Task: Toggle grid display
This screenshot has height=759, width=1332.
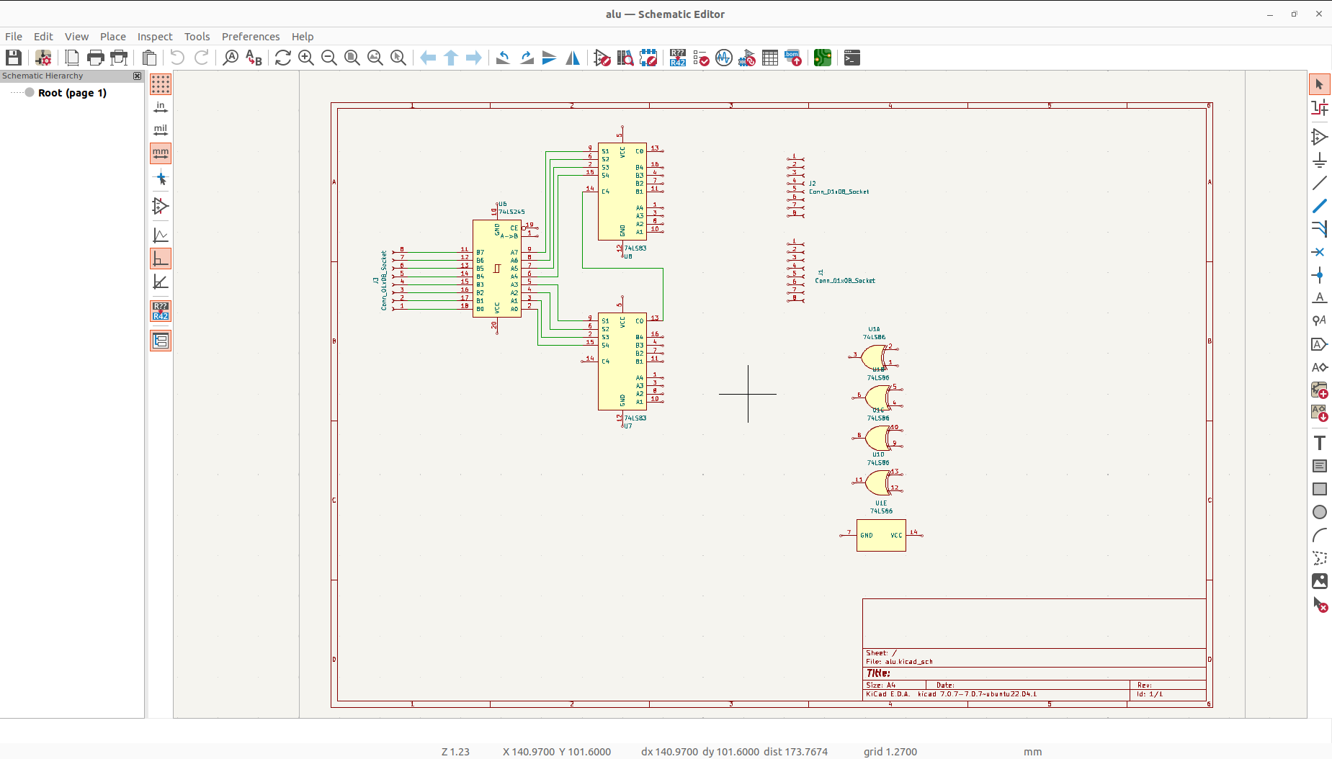Action: tap(161, 84)
